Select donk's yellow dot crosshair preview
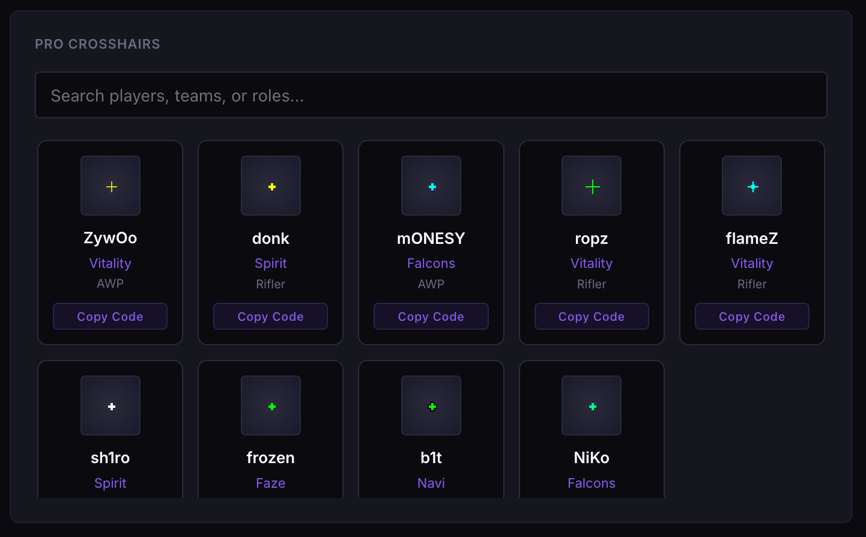 pyautogui.click(x=271, y=186)
